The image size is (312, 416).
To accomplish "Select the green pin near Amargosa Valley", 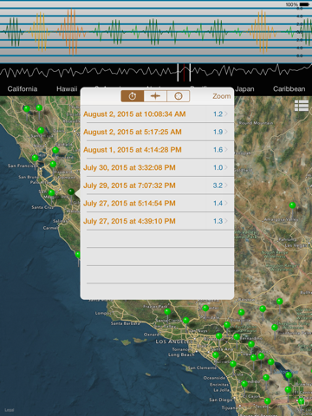I will point(292,205).
